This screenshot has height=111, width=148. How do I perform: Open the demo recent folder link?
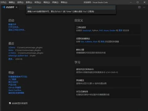[11, 50]
